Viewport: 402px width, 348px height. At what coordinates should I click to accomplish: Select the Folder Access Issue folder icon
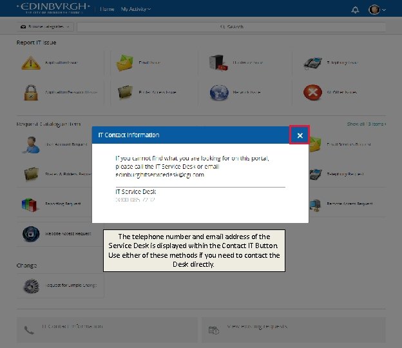click(125, 92)
